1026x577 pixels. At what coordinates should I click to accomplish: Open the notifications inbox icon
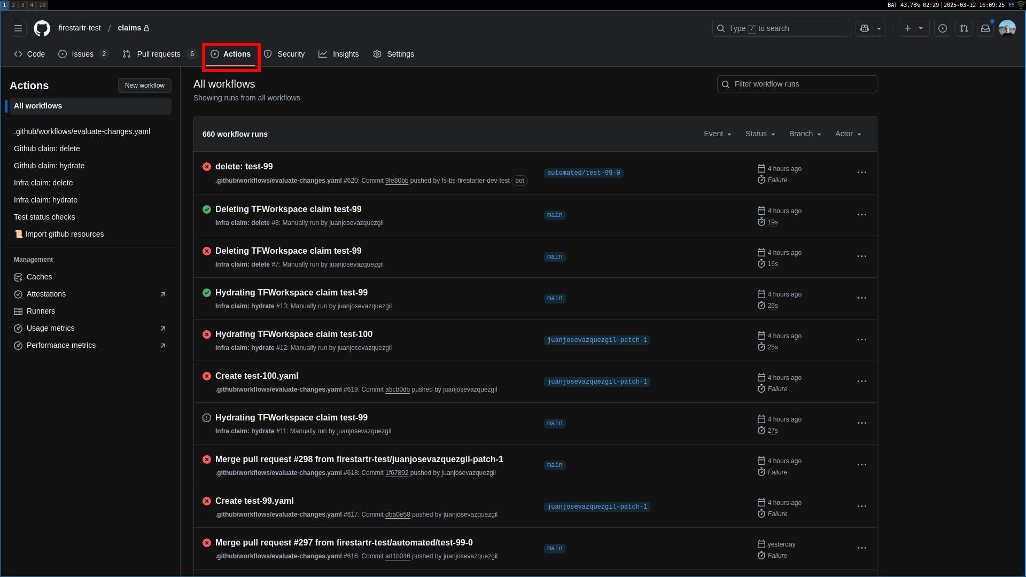click(985, 28)
